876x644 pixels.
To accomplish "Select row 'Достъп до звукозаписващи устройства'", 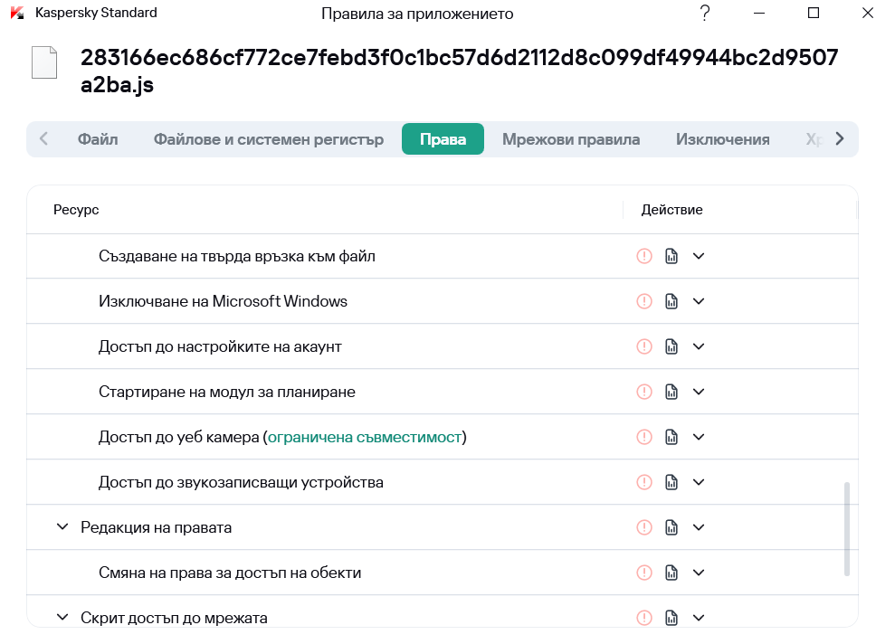I will [443, 482].
